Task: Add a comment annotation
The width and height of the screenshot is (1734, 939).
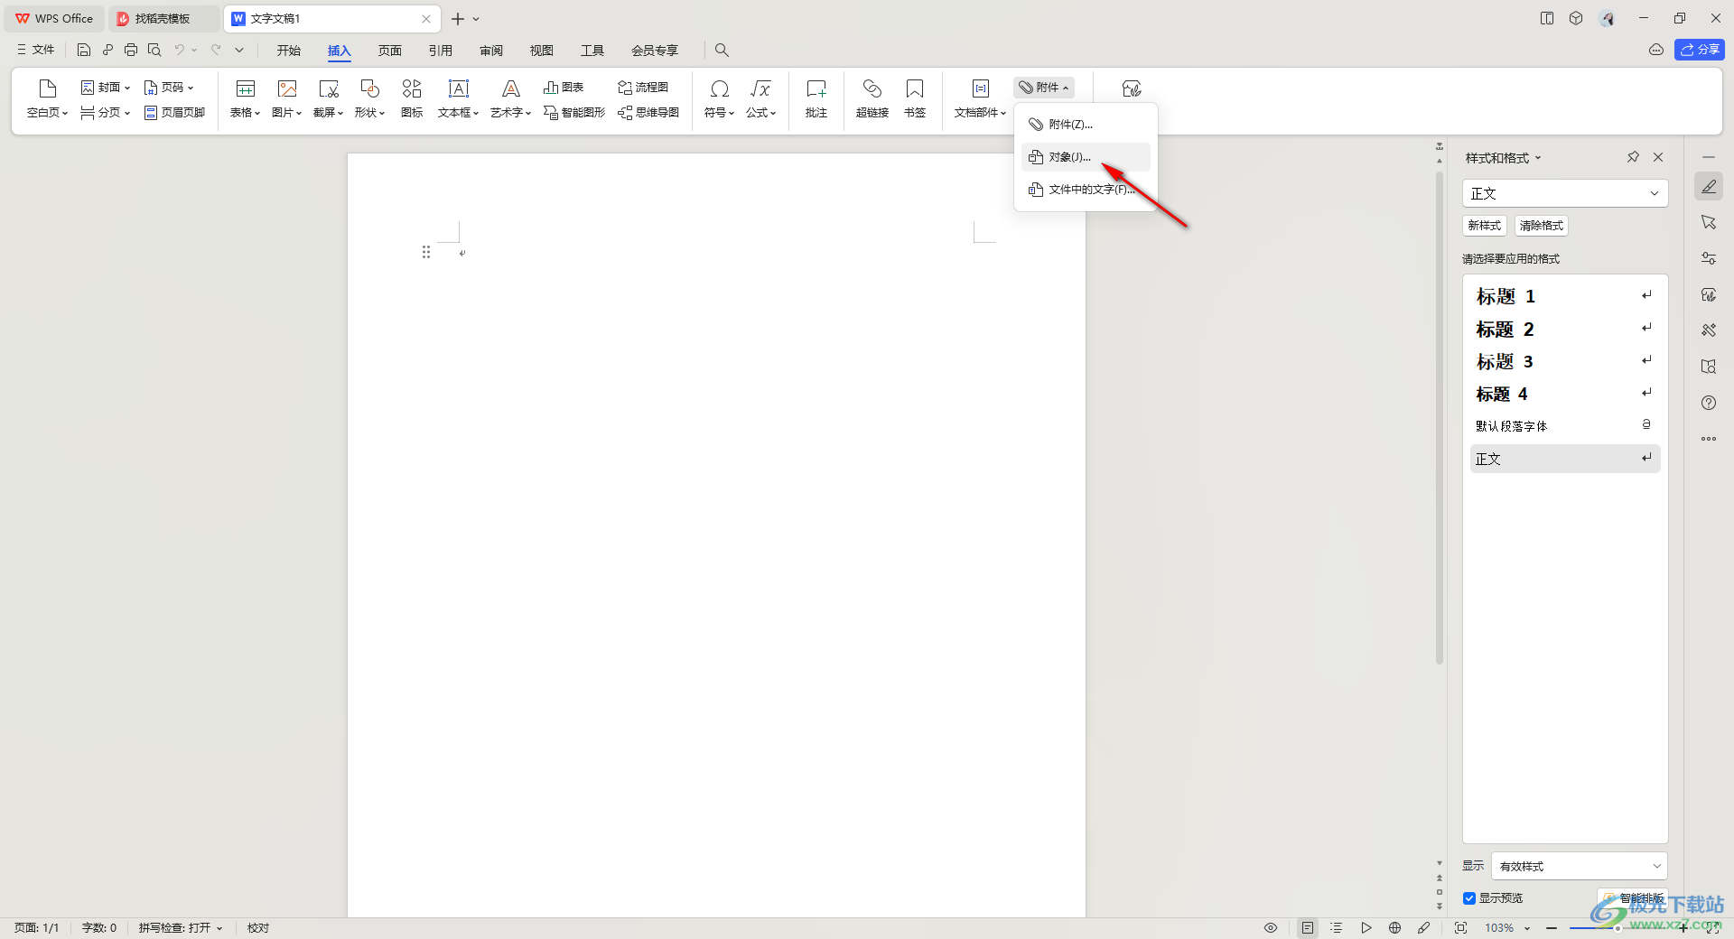Action: (x=816, y=98)
